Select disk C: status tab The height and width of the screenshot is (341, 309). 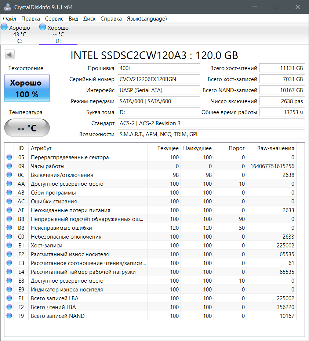click(x=19, y=34)
